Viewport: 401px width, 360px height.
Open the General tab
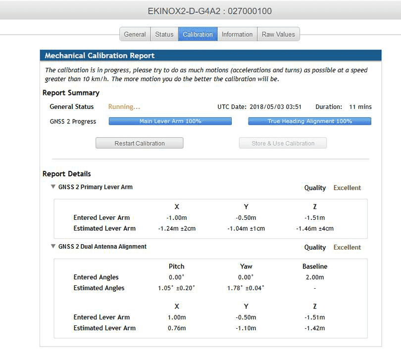[x=135, y=34]
